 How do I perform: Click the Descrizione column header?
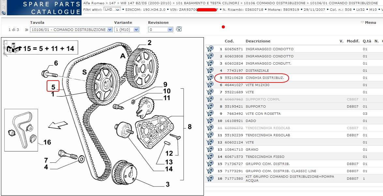click(x=258, y=41)
